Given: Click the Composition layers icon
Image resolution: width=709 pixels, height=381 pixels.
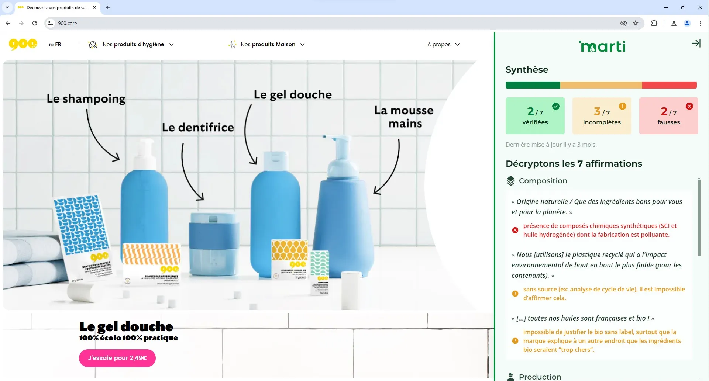Looking at the screenshot, I should click(x=511, y=181).
